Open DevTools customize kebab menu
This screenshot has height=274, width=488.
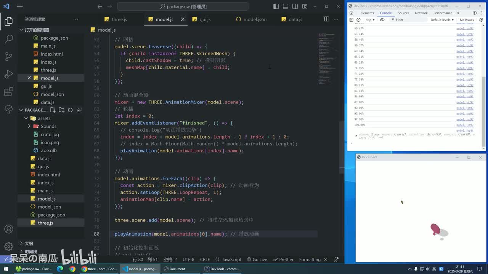coord(482,13)
